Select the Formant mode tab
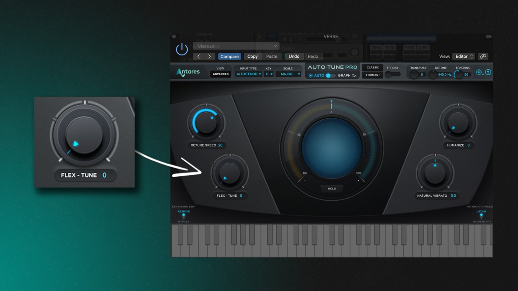518x291 pixels. (x=373, y=75)
